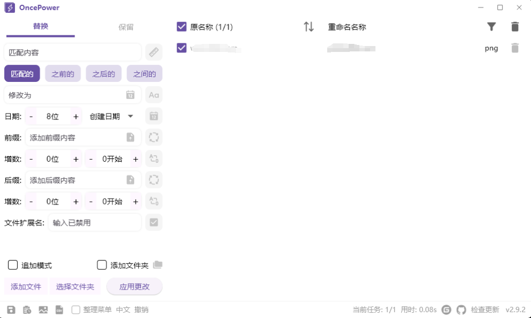Click the 应用更改 button

(135, 286)
